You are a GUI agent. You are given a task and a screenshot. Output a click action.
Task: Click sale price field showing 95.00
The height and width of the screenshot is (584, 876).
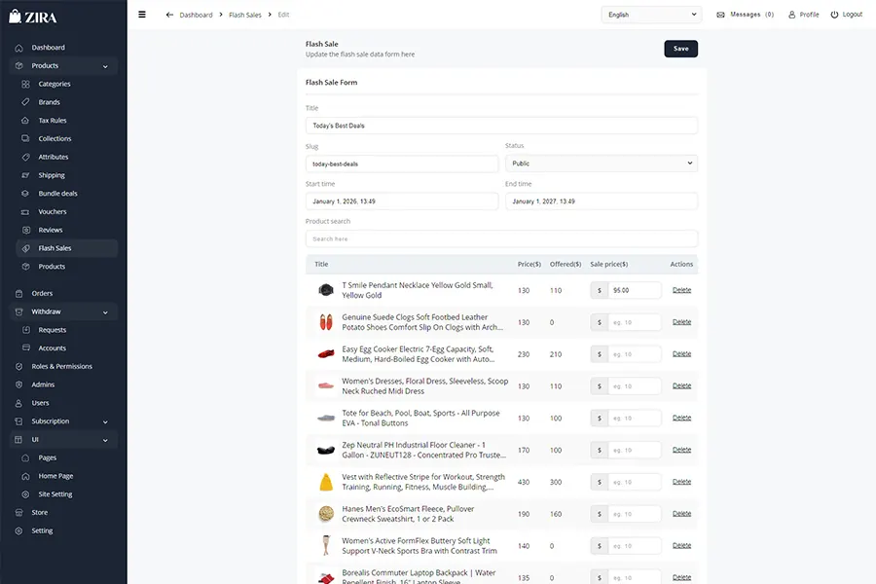(x=634, y=291)
